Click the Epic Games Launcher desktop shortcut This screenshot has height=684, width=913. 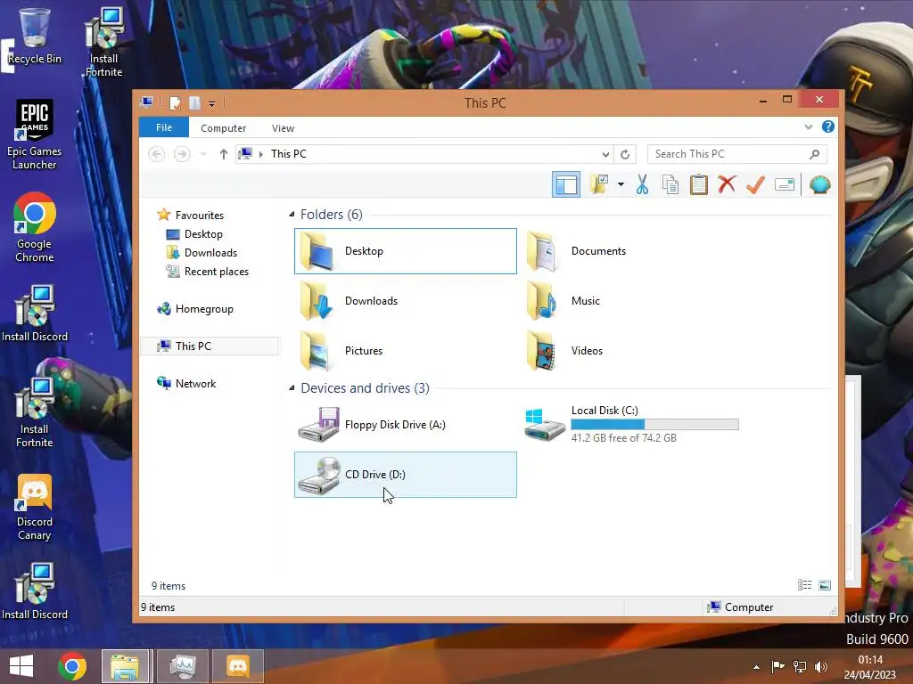(x=35, y=135)
